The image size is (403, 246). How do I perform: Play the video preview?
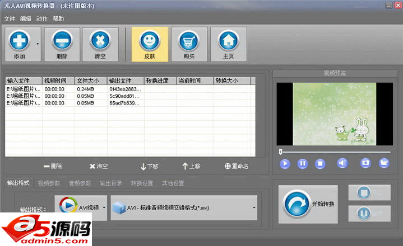pos(285,163)
